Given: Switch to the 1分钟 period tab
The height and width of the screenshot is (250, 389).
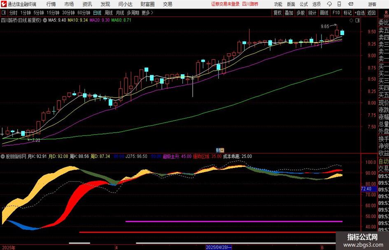Looking at the screenshot, I should tap(25, 13).
